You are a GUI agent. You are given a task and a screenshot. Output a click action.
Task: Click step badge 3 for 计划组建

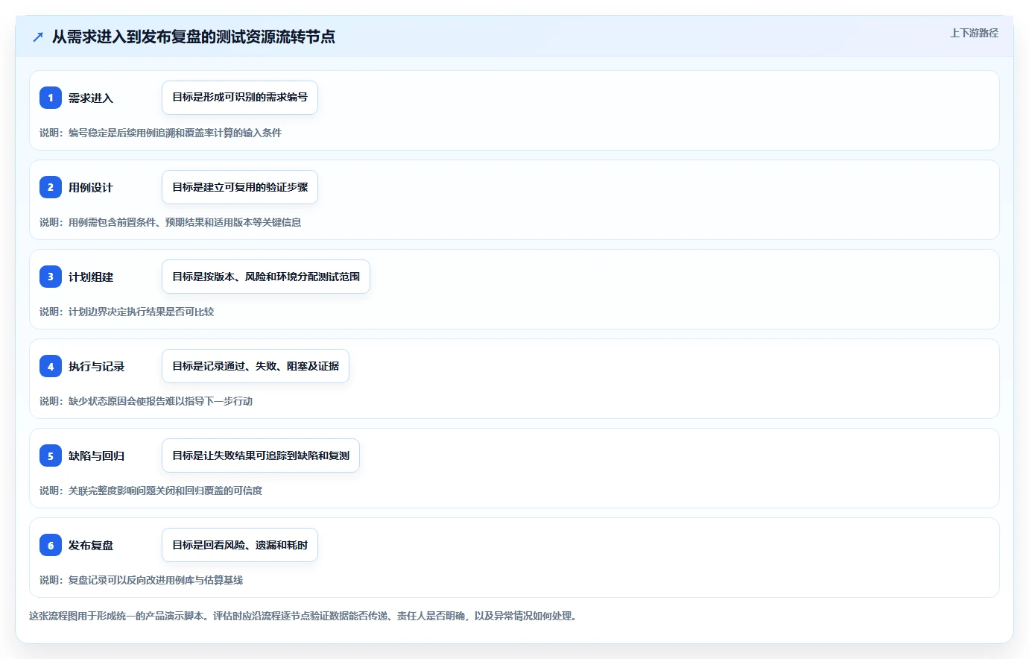(x=51, y=277)
